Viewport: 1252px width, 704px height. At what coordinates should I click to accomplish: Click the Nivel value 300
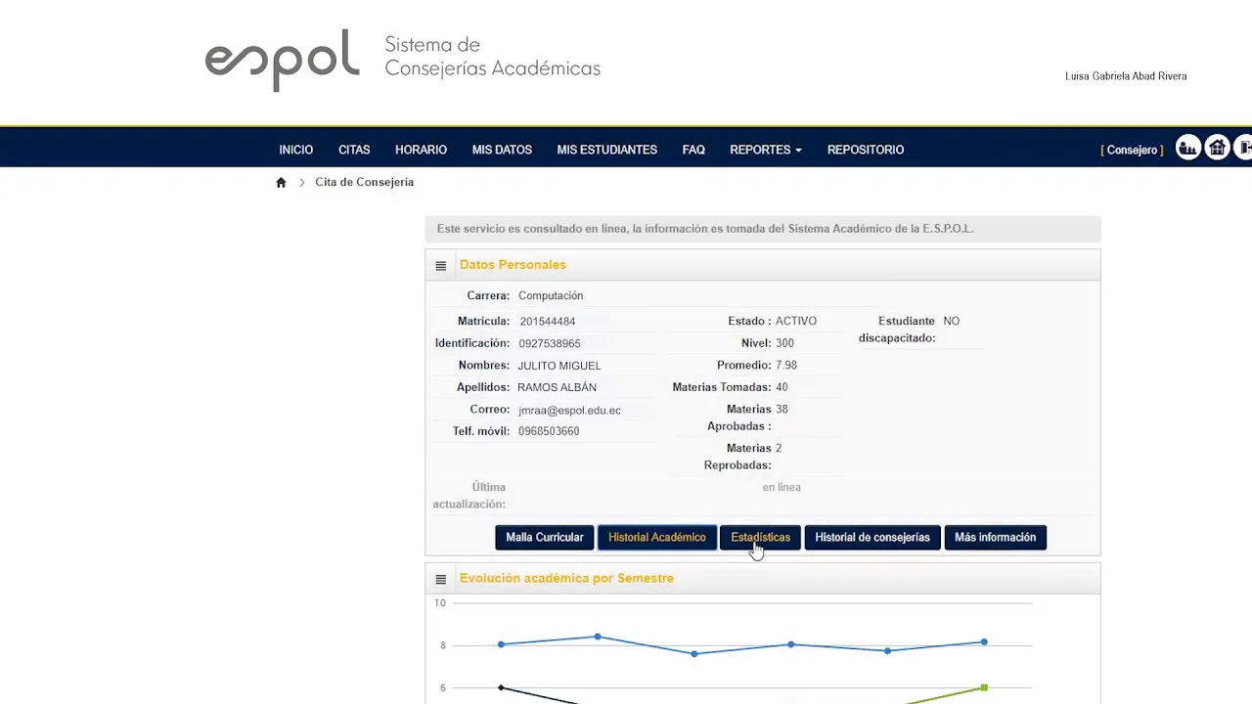[x=784, y=343]
